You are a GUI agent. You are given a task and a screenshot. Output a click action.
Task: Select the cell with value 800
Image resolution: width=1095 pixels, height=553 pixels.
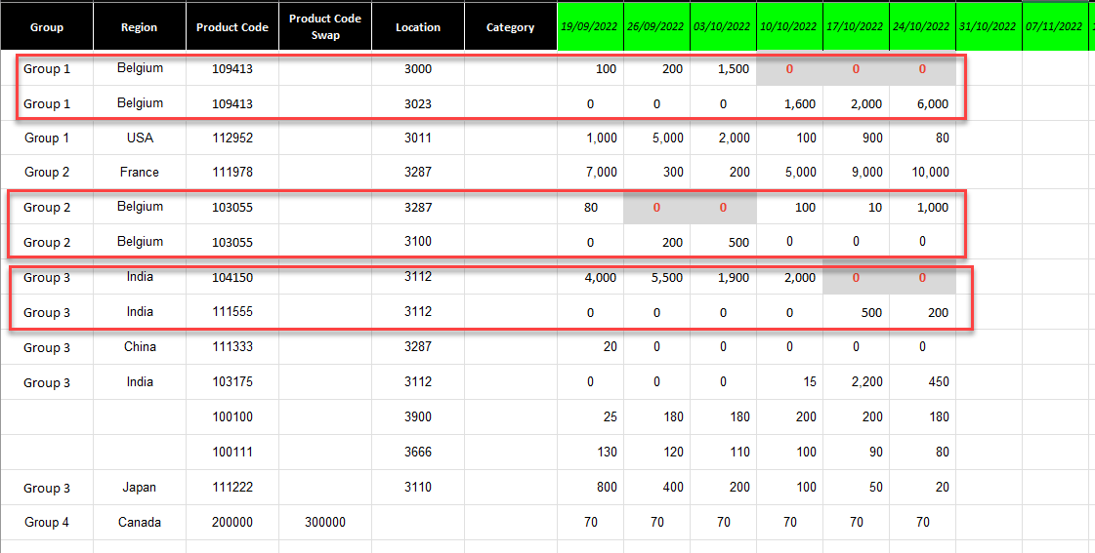pos(590,487)
